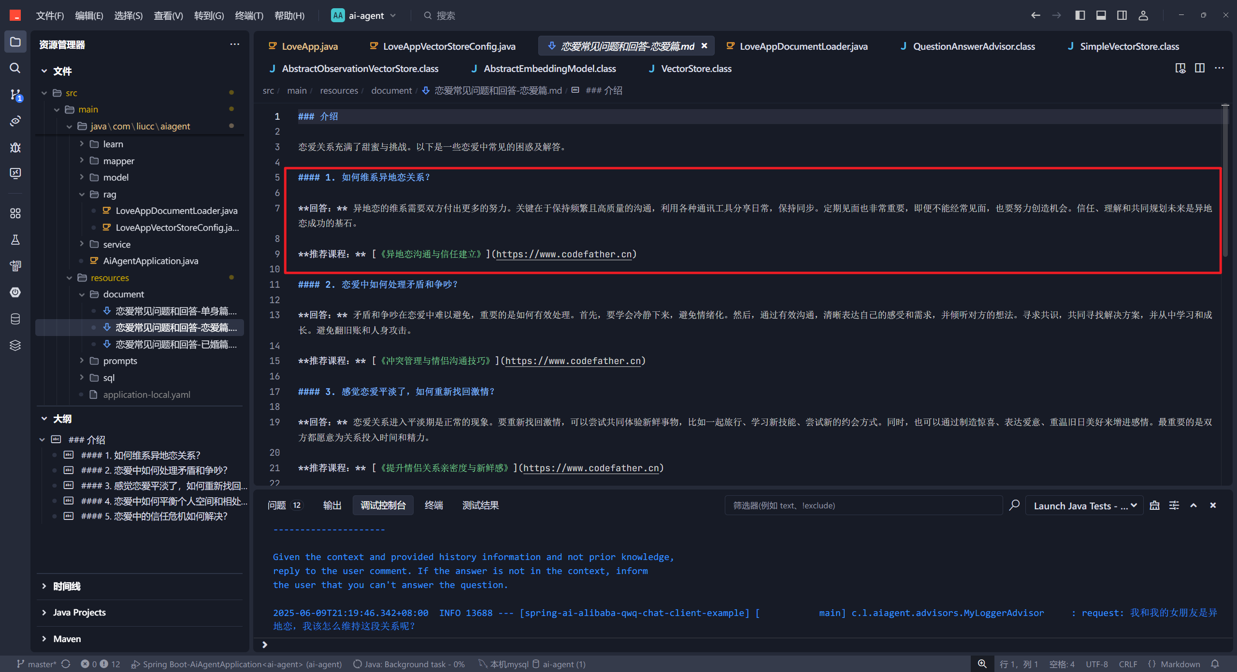Click the debug console filter input field
Image resolution: width=1237 pixels, height=672 pixels.
[x=863, y=505]
